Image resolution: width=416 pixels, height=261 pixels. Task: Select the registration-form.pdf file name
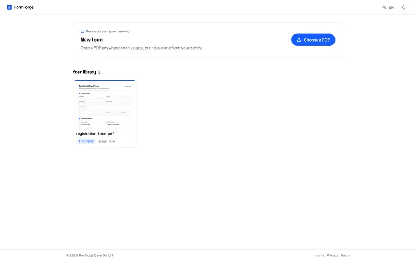click(95, 134)
